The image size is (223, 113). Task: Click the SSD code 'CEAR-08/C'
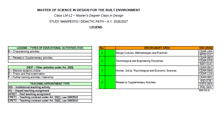[206, 77]
